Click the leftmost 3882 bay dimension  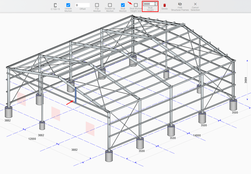[x=7, y=120]
